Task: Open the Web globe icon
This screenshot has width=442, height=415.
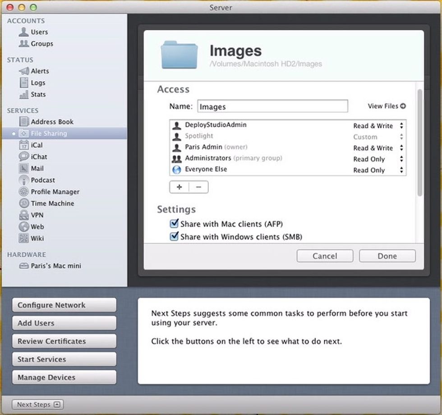Action: (x=24, y=227)
